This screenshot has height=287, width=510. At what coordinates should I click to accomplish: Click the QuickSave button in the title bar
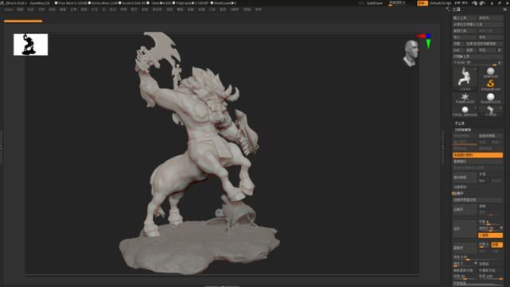(375, 3)
